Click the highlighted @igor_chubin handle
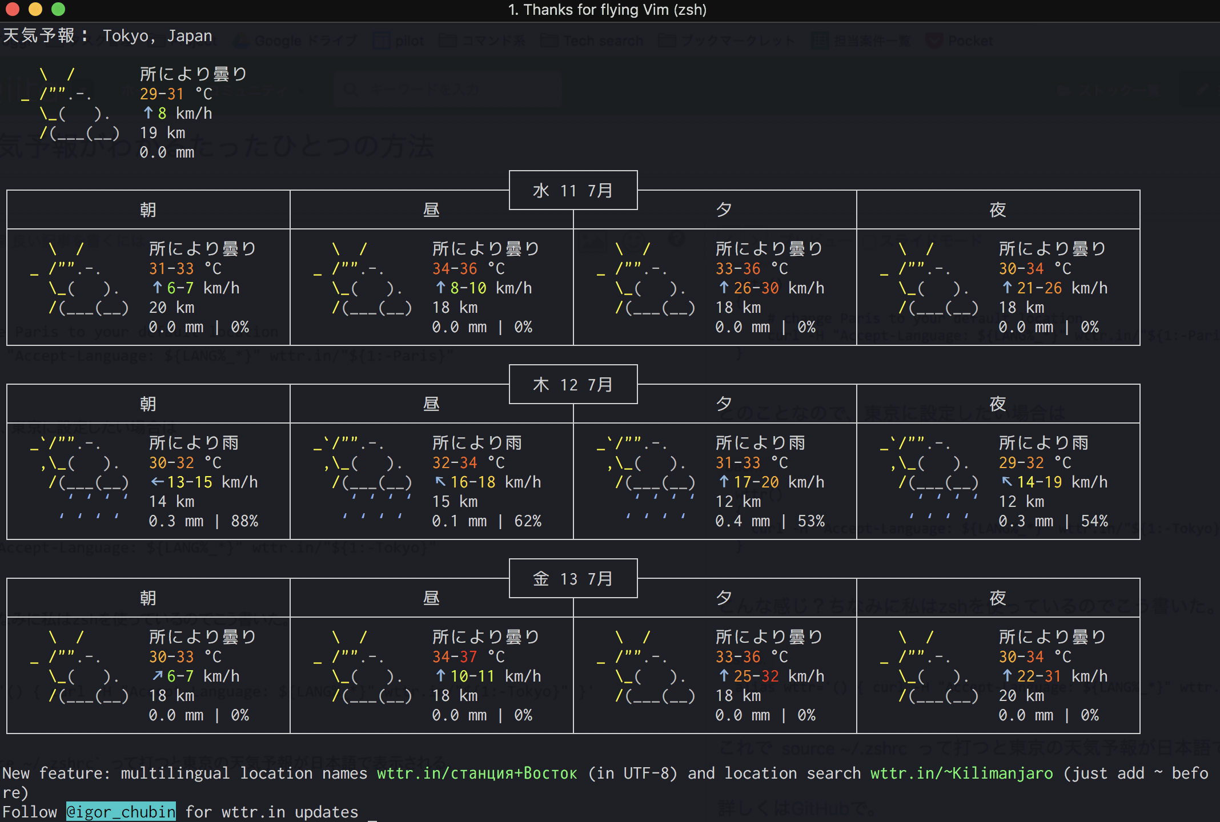The width and height of the screenshot is (1220, 822). pos(121,812)
